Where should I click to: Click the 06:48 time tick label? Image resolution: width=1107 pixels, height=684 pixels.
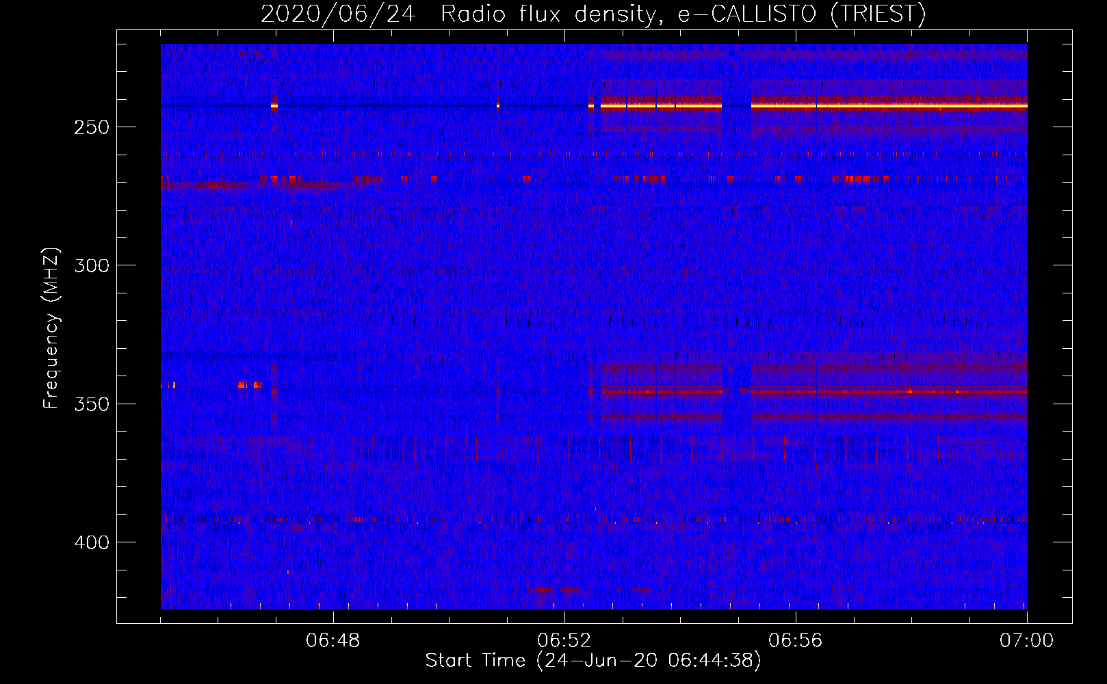[x=333, y=641]
